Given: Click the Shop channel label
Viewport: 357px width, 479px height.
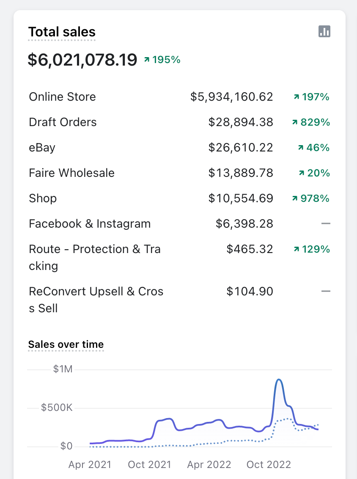Looking at the screenshot, I should [x=43, y=198].
